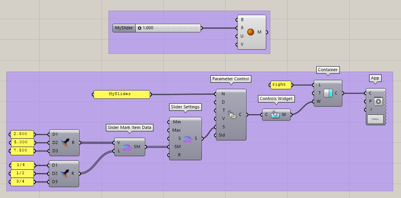The height and width of the screenshot is (198, 401).
Task: Click the Min input of Slider Settings
Action: pos(177,122)
